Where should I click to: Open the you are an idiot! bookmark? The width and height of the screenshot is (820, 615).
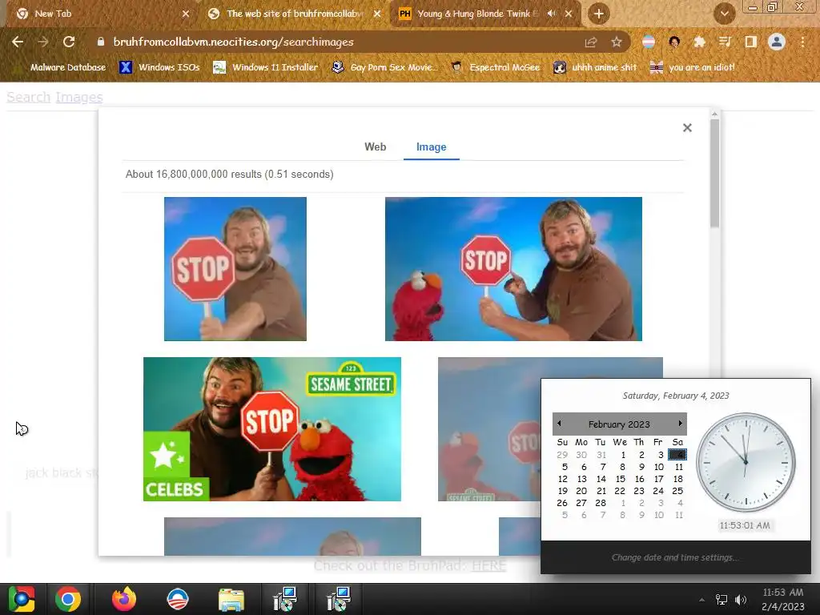click(692, 67)
